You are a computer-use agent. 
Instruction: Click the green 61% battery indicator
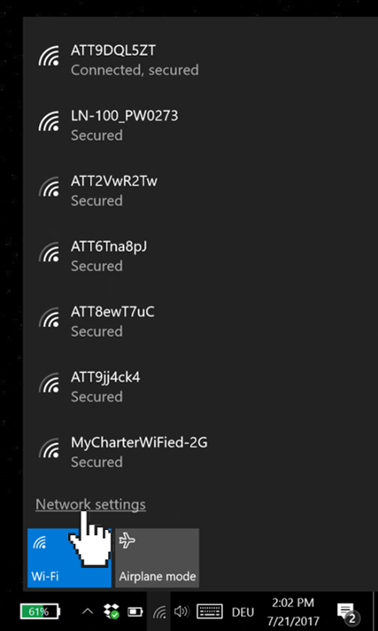[x=40, y=612]
